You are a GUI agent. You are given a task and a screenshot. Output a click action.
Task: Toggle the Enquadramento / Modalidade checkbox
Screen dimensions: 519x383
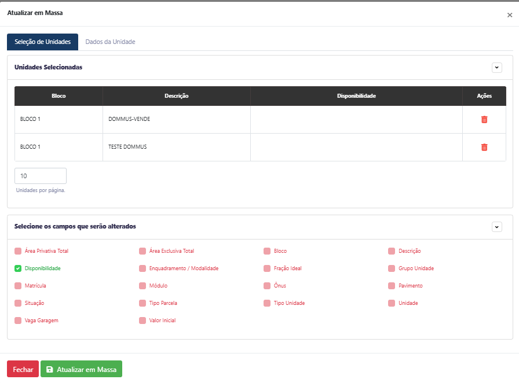click(142, 268)
